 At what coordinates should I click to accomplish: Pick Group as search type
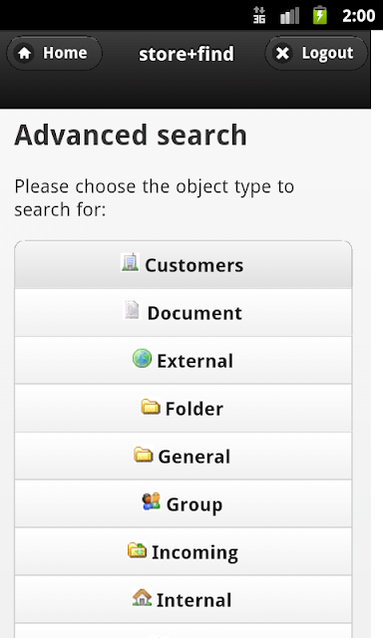coord(184,503)
